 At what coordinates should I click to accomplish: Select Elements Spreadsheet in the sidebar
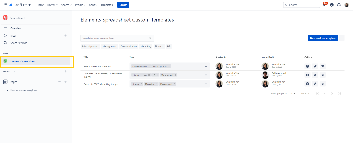(23, 61)
